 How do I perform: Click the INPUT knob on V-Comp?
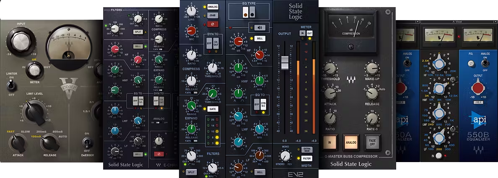point(21,41)
